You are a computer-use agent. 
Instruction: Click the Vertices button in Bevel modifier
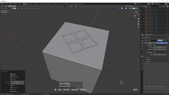pyautogui.click(x=150, y=43)
